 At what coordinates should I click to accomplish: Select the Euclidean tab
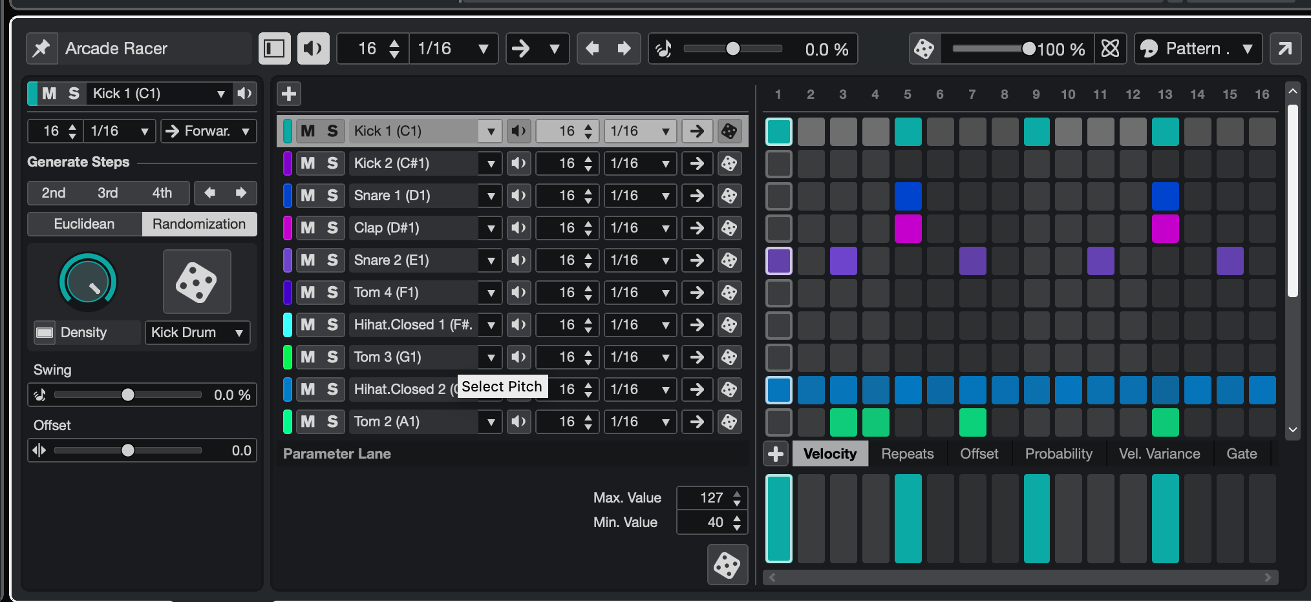pos(85,224)
